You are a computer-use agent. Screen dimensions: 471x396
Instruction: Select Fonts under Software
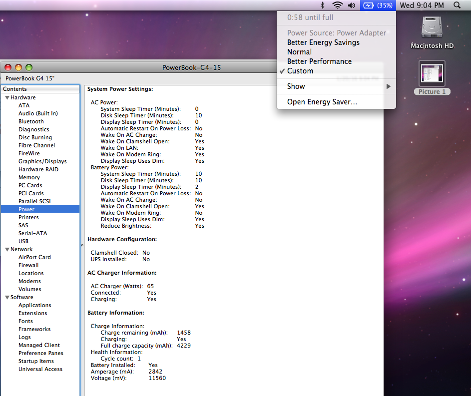pyautogui.click(x=25, y=321)
